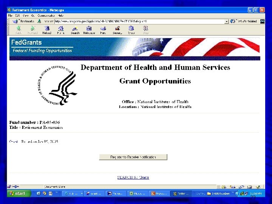Click the FedGrants banner title
This screenshot has width=272, height=204.
tap(26, 42)
